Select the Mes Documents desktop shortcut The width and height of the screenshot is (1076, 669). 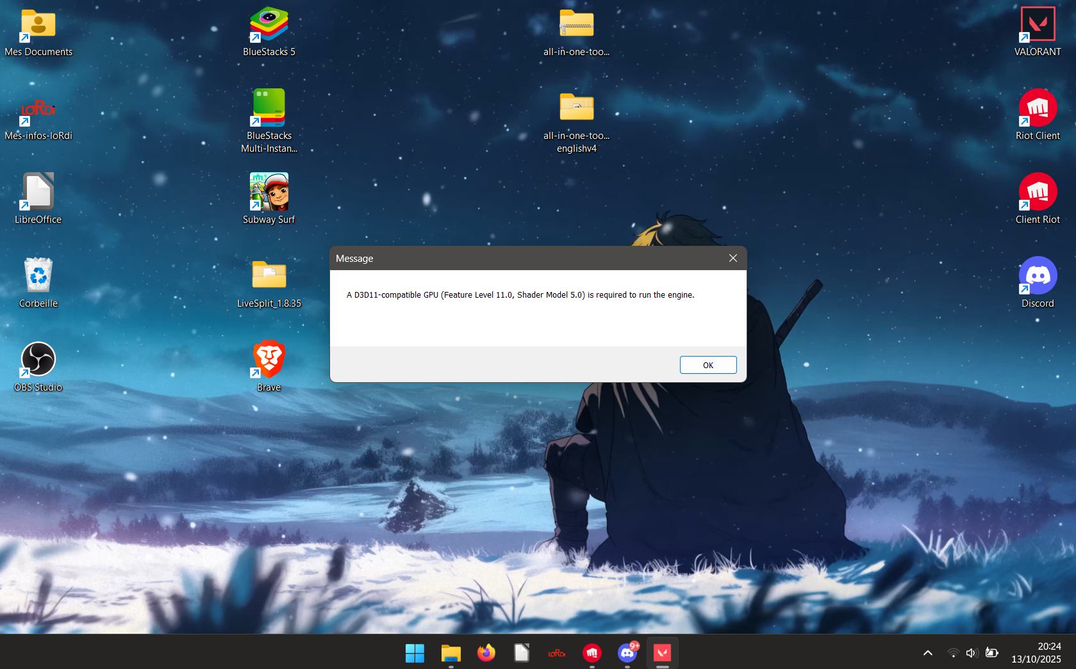tap(38, 32)
